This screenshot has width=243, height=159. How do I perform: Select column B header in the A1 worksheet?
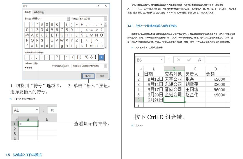point(47,119)
